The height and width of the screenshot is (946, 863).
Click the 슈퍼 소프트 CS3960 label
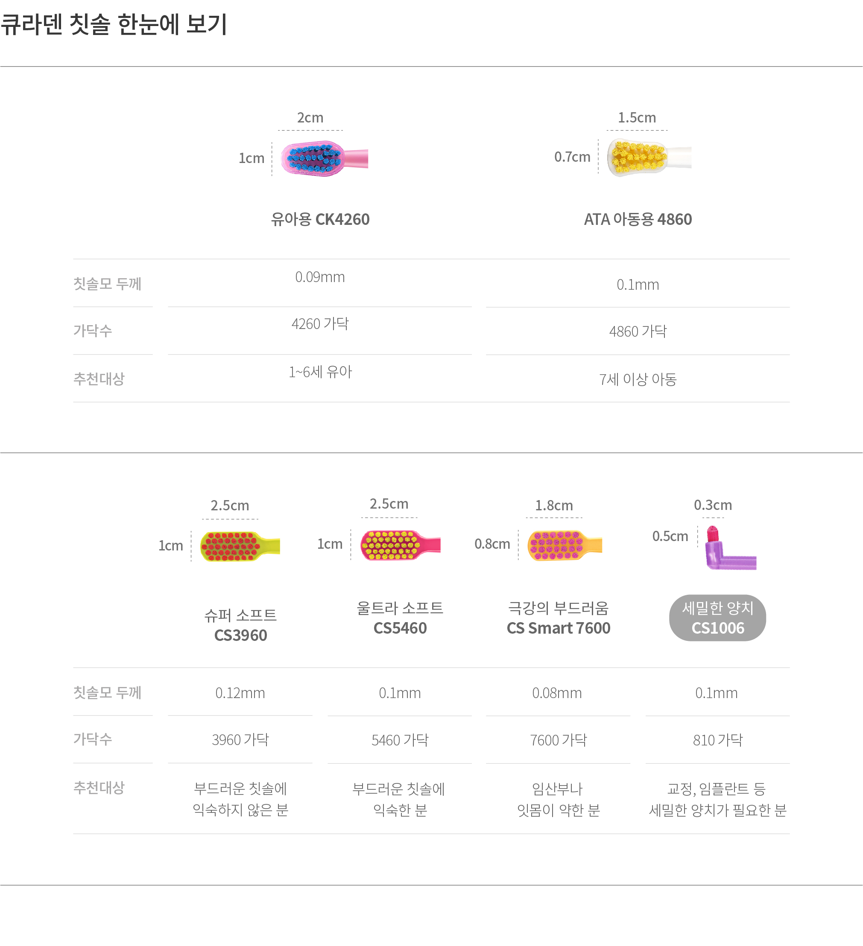point(240,625)
